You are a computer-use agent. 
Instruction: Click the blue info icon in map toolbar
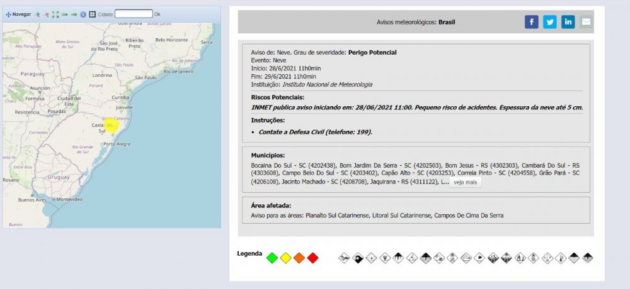83,14
